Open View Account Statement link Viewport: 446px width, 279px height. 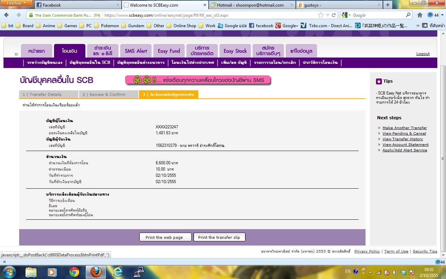tap(406, 145)
